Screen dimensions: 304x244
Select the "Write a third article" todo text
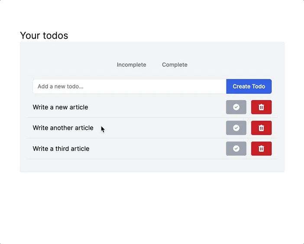coord(61,148)
